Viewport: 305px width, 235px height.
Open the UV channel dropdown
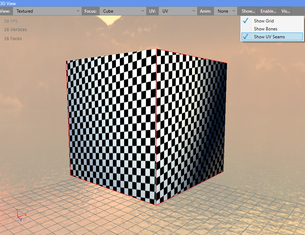(177, 11)
